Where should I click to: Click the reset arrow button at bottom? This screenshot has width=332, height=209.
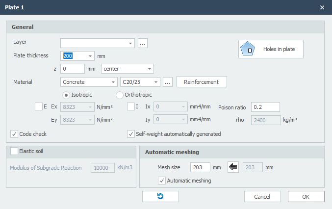tap(160, 196)
